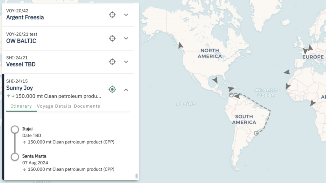
Task: Switch to the Voyage Details tab
Action: (x=54, y=106)
